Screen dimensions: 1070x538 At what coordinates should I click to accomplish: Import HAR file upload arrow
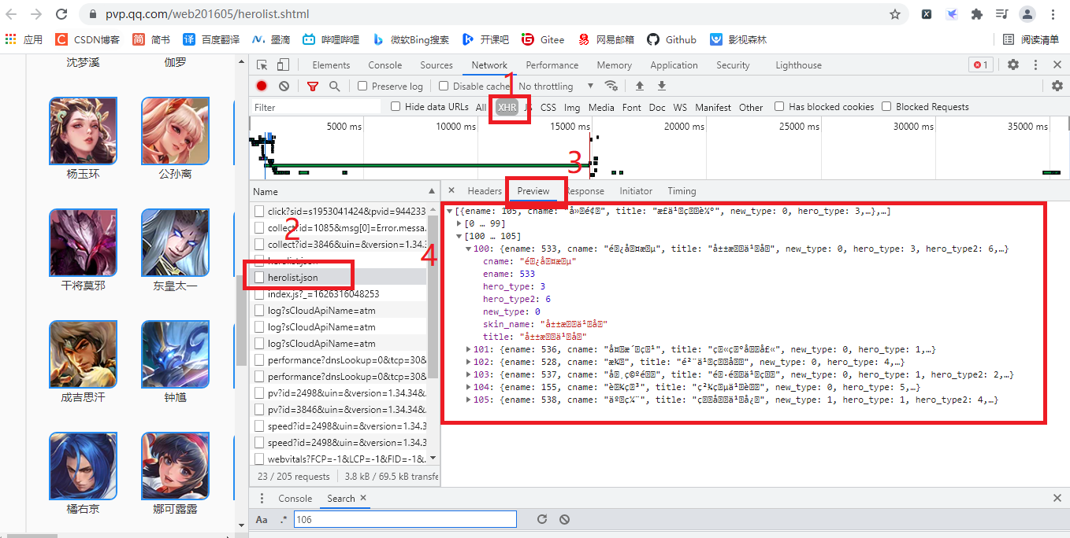click(x=640, y=86)
